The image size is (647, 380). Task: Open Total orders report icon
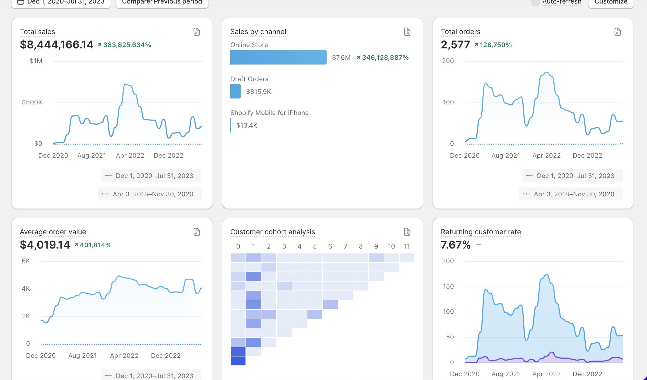coord(618,32)
